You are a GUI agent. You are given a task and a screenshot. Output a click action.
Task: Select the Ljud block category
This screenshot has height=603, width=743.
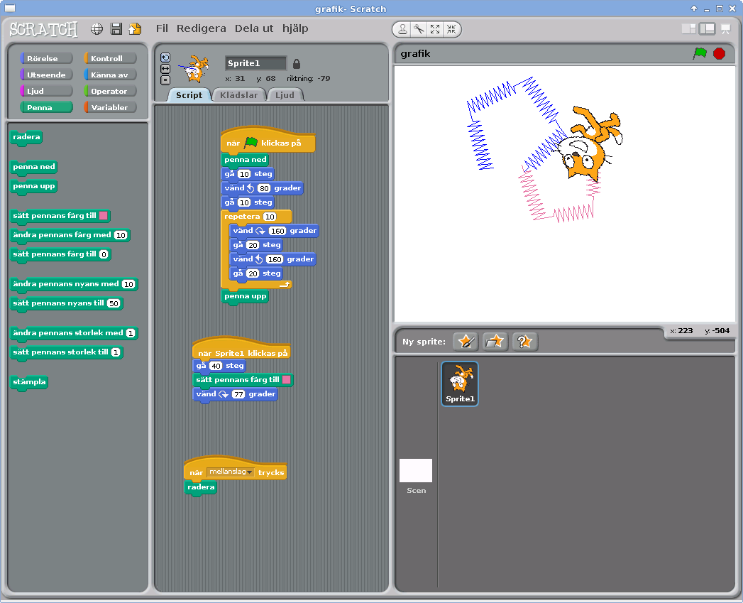(46, 91)
